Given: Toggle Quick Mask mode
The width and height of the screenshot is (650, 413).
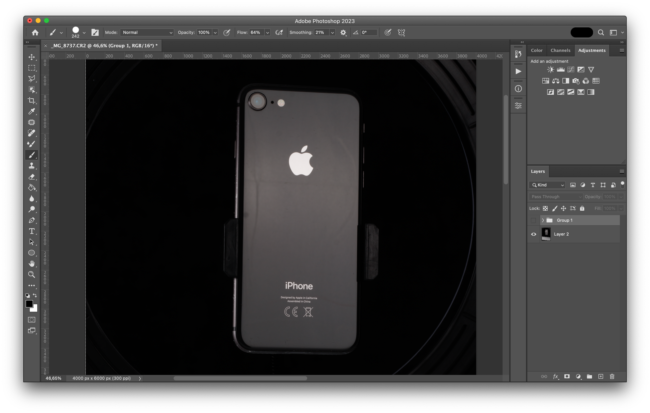Looking at the screenshot, I should point(31,320).
